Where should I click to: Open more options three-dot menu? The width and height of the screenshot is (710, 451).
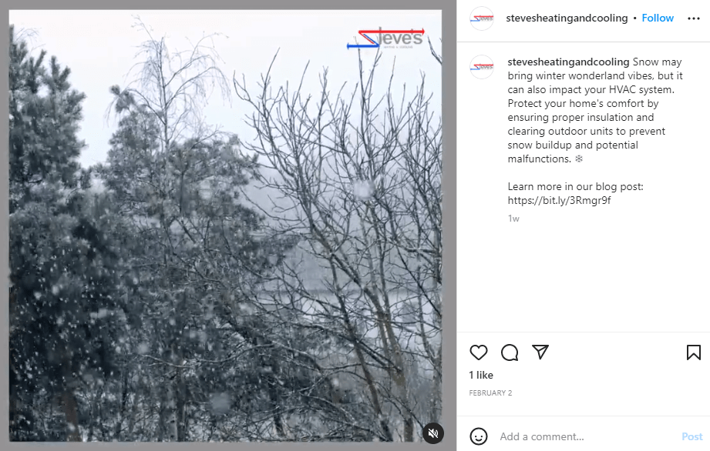[x=693, y=18]
